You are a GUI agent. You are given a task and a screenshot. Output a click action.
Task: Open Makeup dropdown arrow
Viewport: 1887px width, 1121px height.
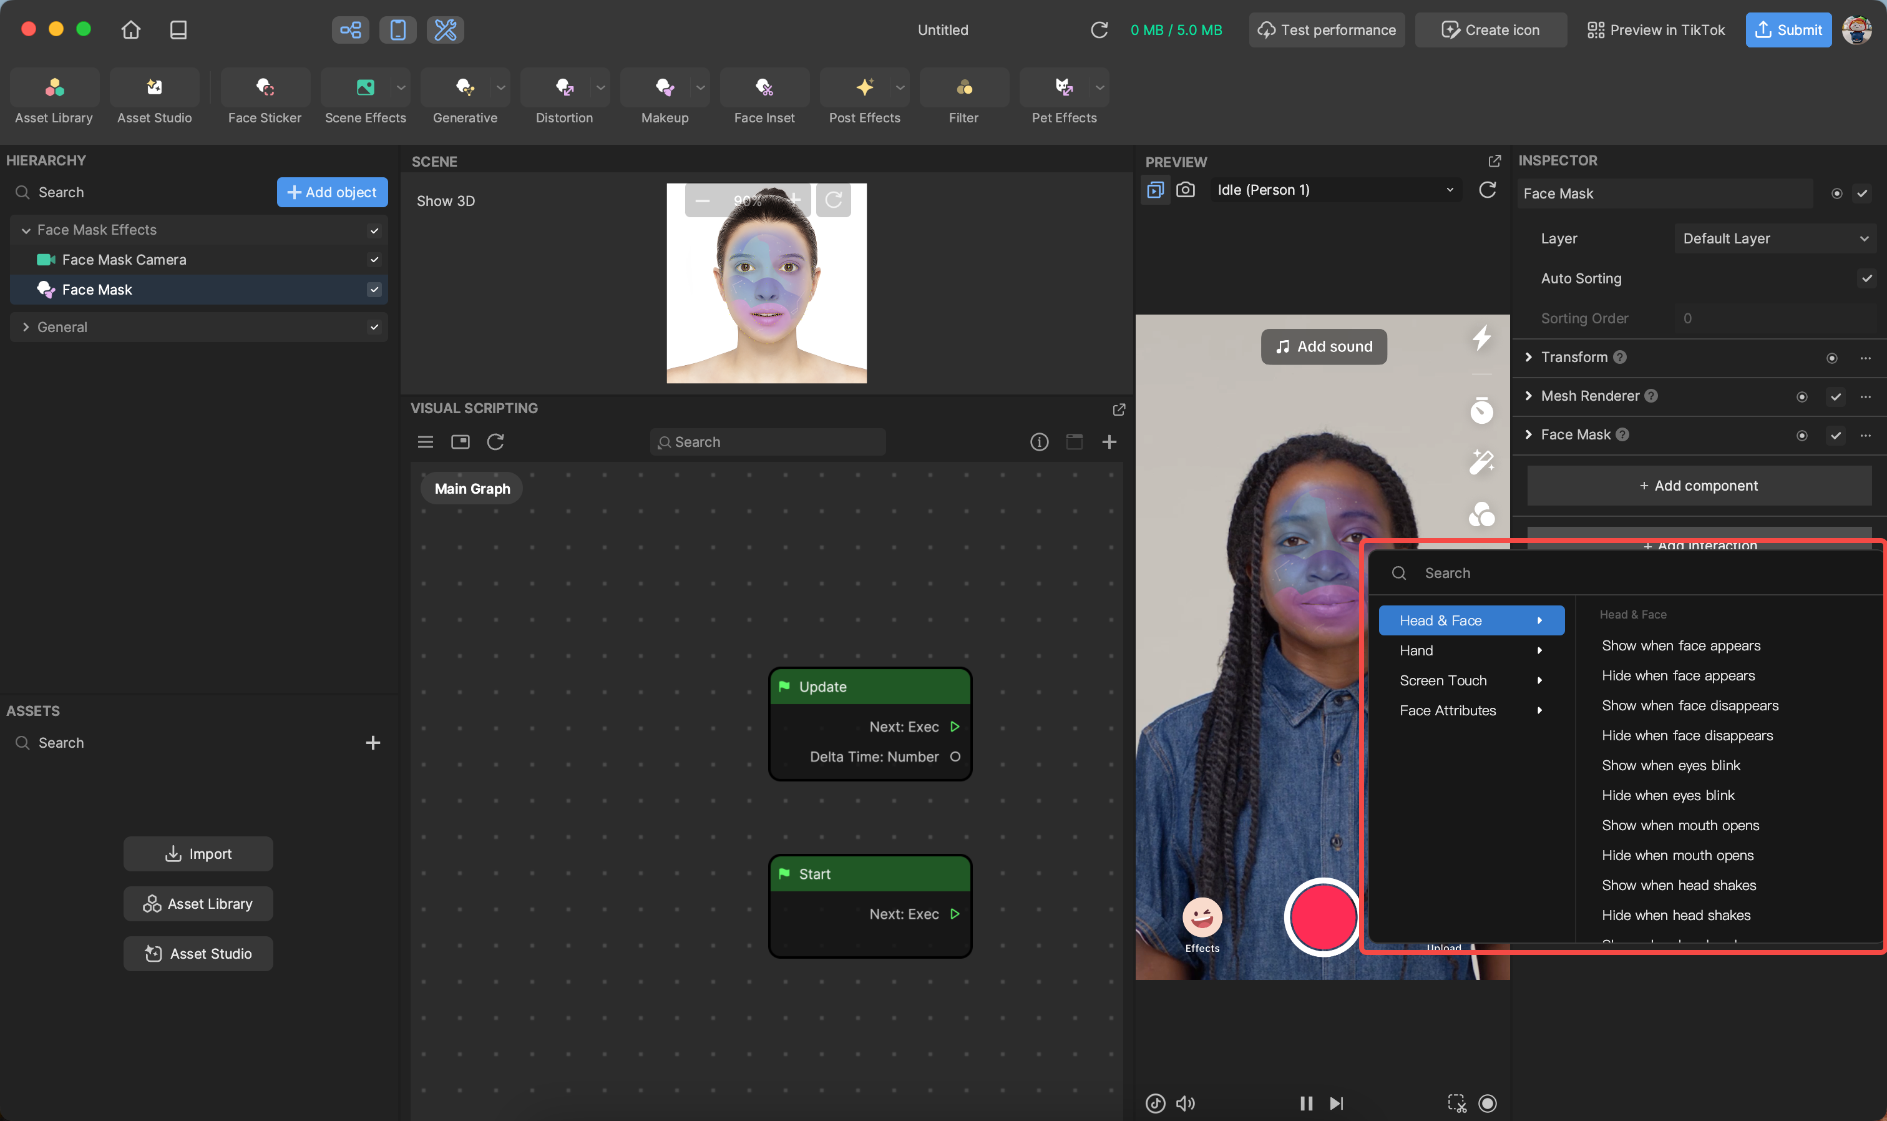701,87
